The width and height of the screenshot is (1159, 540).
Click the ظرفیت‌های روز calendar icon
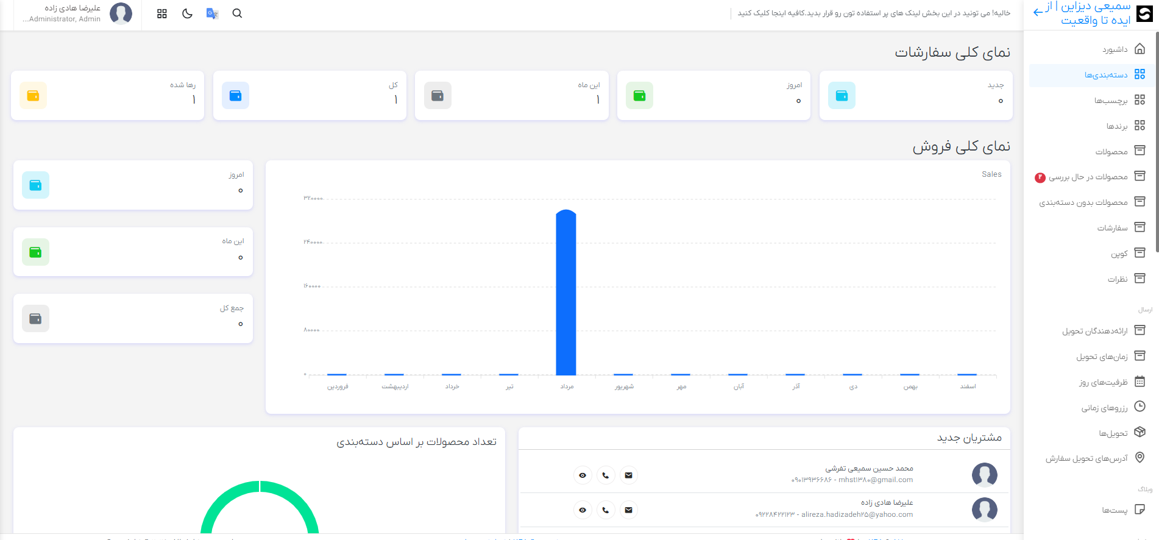tap(1140, 382)
